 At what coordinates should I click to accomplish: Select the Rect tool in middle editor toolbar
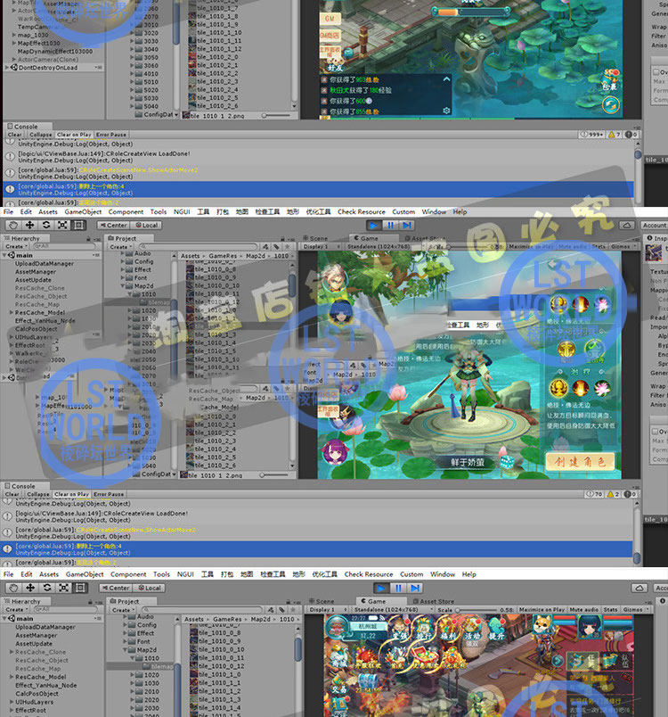[79, 225]
